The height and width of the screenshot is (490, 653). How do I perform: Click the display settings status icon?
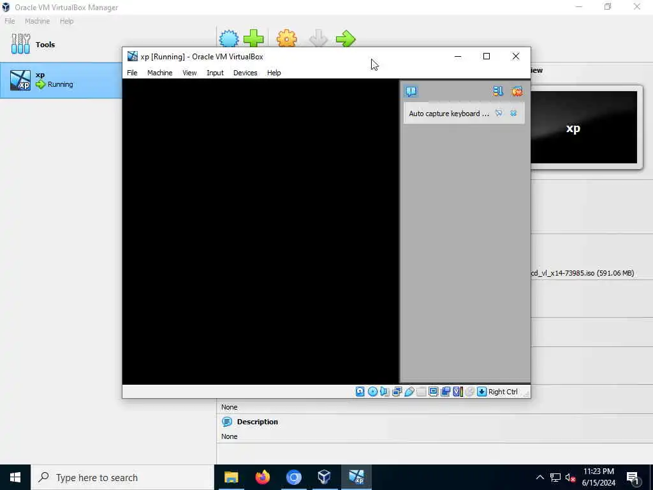point(433,392)
